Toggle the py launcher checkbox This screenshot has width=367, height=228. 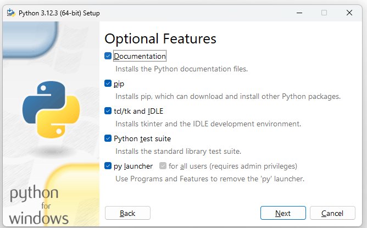pyautogui.click(x=108, y=166)
